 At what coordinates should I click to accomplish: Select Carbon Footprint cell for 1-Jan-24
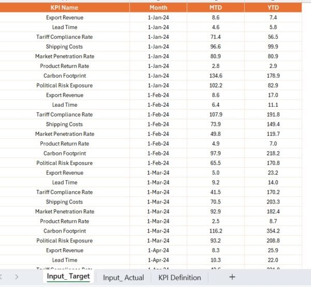tap(65, 76)
